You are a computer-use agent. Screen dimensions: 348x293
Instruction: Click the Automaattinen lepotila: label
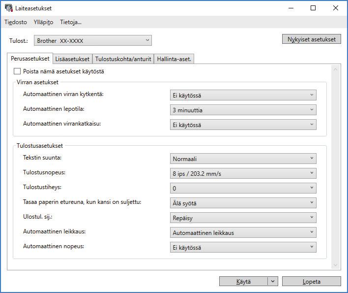pyautogui.click(x=54, y=109)
